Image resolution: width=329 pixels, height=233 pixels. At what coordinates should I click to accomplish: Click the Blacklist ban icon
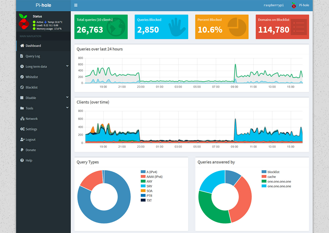pos(22,87)
